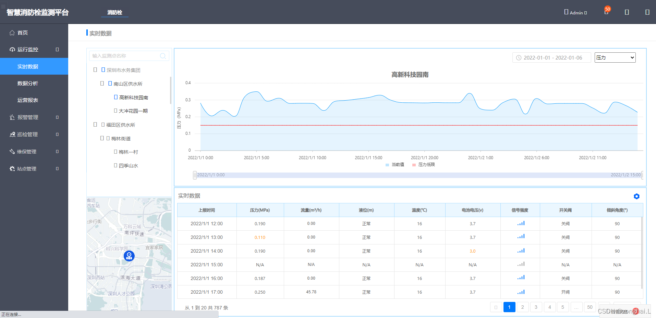Toggle 当前值 legend series in chart
Screen dimensions: 656x318
[395, 165]
